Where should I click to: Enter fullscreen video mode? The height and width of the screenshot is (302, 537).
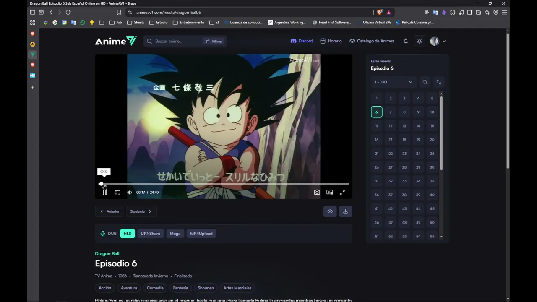point(342,192)
